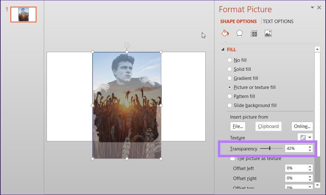Click the rotation handle above the picture
The width and height of the screenshot is (326, 195).
click(127, 45)
